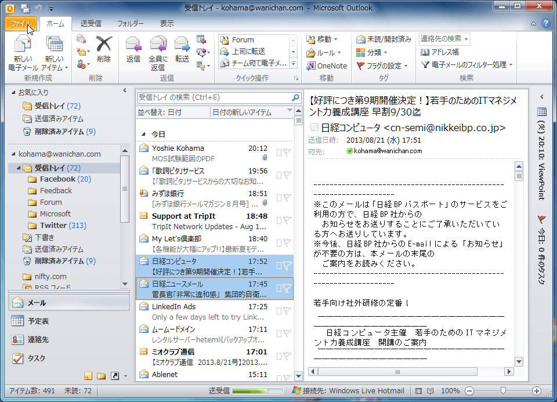This screenshot has width=557, height=402.
Task: Open 電子メールのフィルター処理 dropdown
Action: pyautogui.click(x=466, y=64)
